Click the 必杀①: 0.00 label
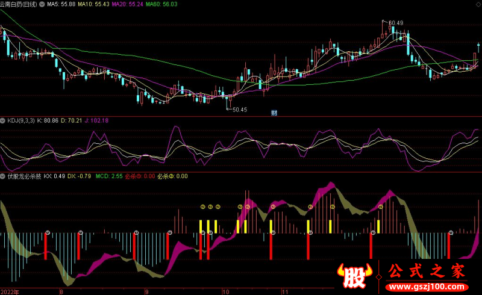The image size is (482, 295). [x=140, y=176]
